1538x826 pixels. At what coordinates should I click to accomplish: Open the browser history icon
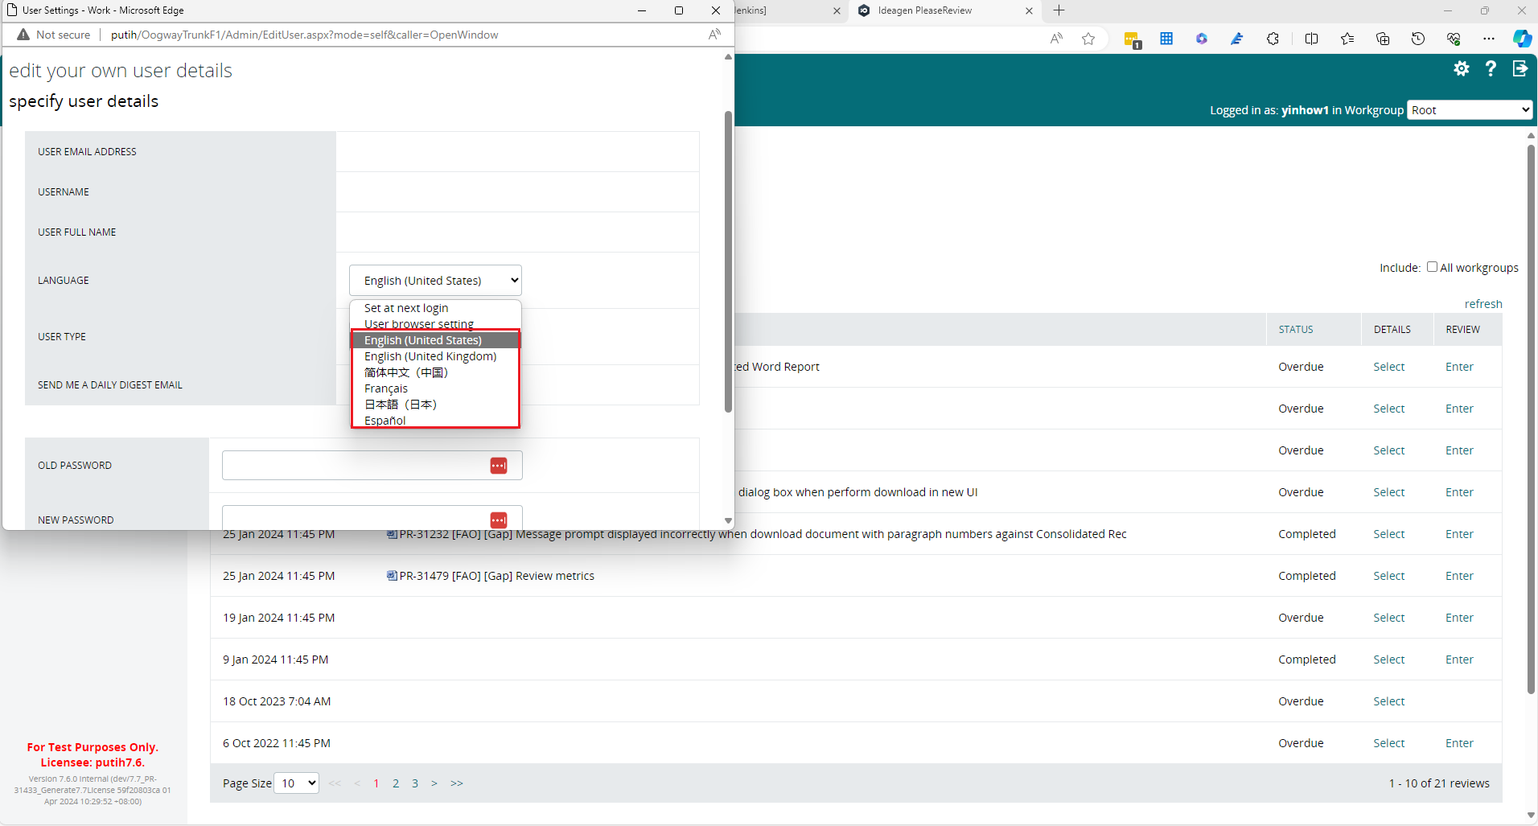[x=1418, y=39]
